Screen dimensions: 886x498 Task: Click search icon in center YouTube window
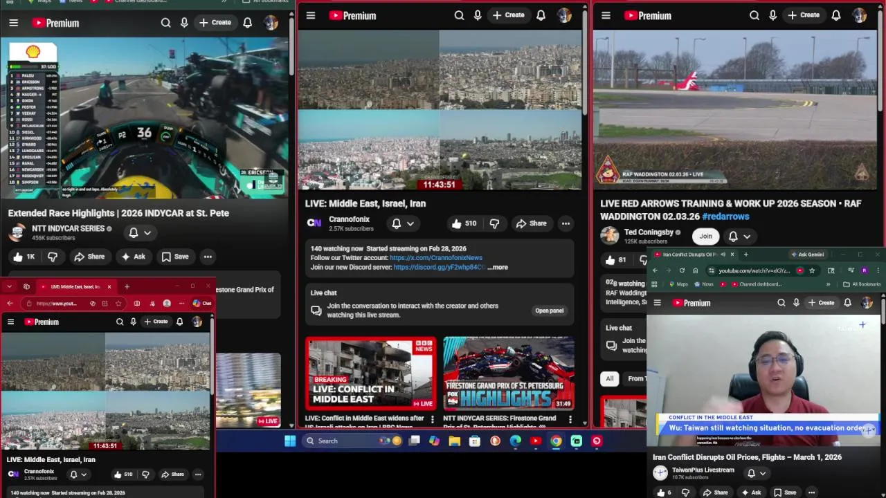click(459, 15)
